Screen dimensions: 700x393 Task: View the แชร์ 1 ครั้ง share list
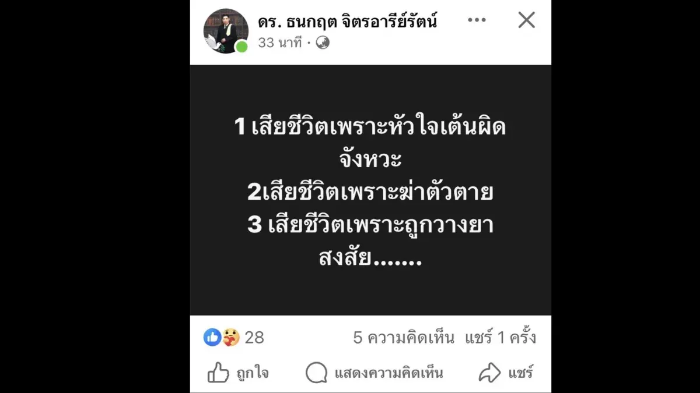(x=501, y=338)
